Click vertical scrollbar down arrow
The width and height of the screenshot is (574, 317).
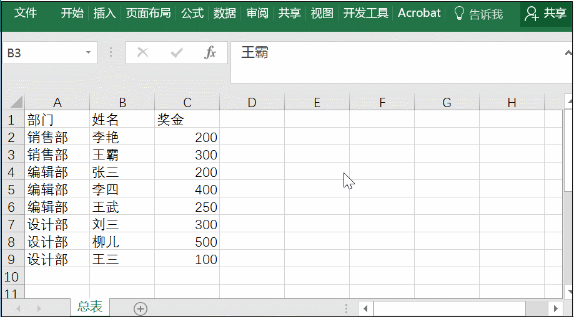click(x=568, y=292)
